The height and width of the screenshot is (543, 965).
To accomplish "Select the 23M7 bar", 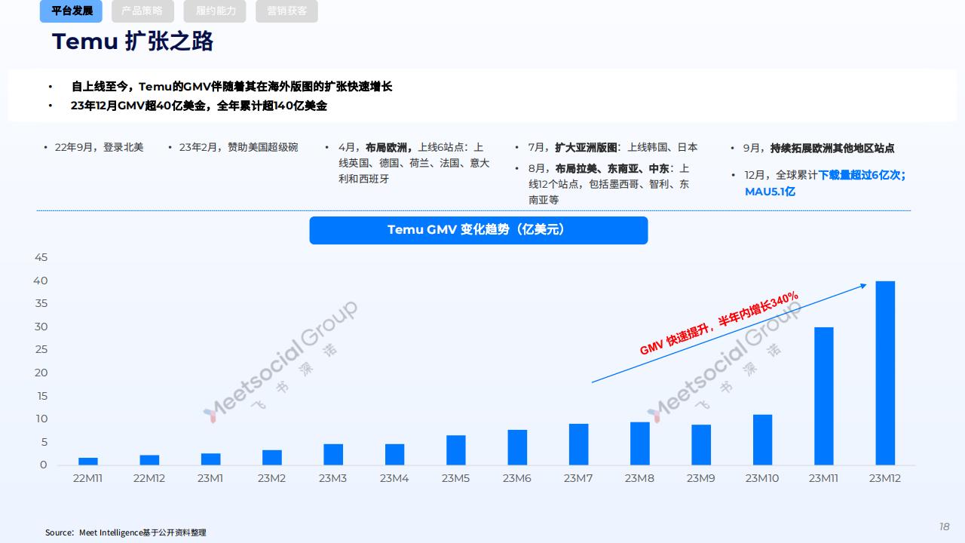I will click(579, 444).
